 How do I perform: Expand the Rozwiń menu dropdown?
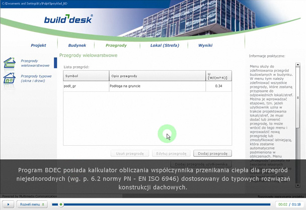click(32, 204)
